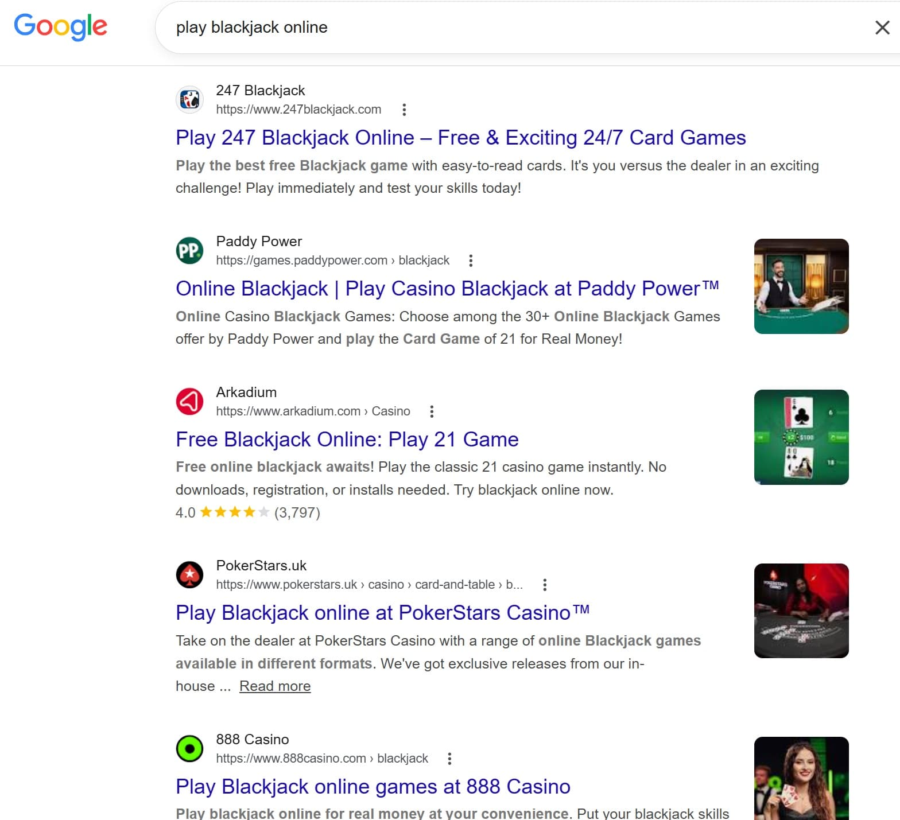
Task: Click the Arkadium red favicon
Action: [189, 402]
